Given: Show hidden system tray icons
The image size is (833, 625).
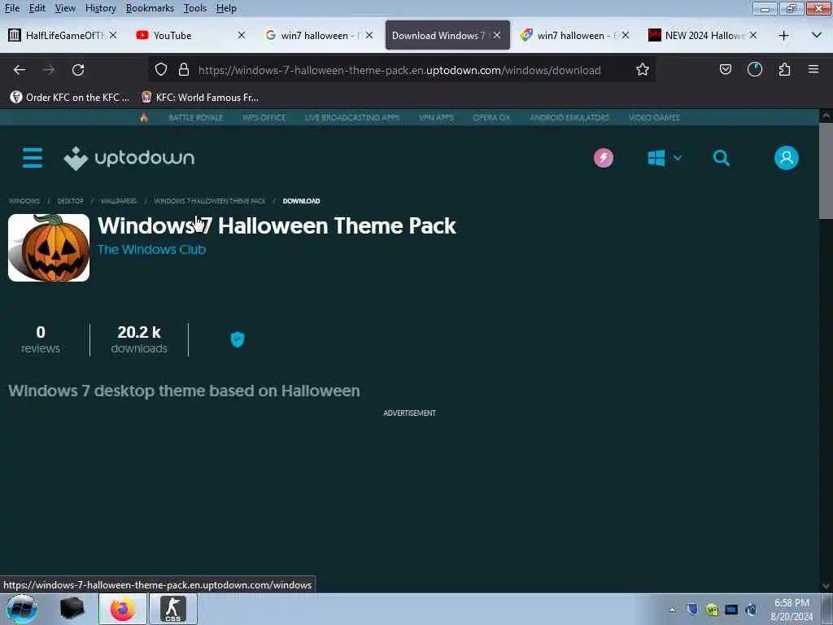Looking at the screenshot, I should point(672,610).
